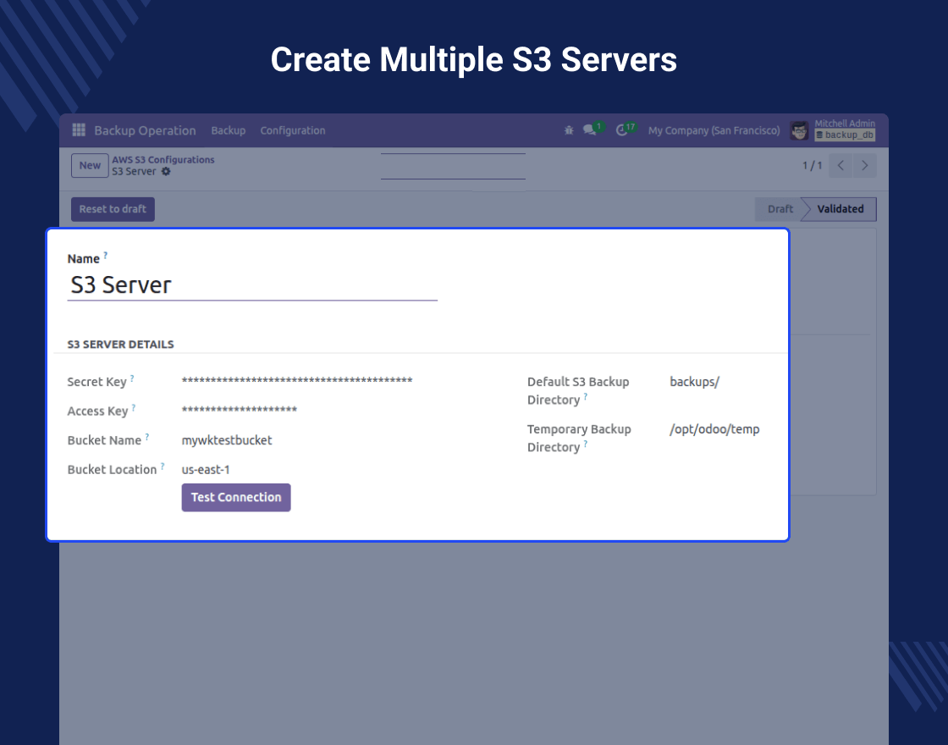This screenshot has width=948, height=745.
Task: Show help for Access Key field
Action: click(x=133, y=407)
